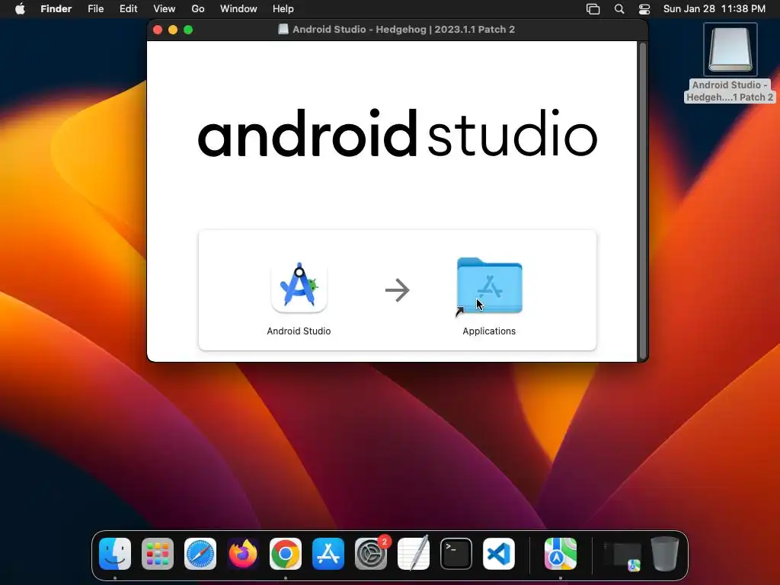780x585 pixels.
Task: Launch Visual Studio Code from the Dock
Action: click(499, 554)
